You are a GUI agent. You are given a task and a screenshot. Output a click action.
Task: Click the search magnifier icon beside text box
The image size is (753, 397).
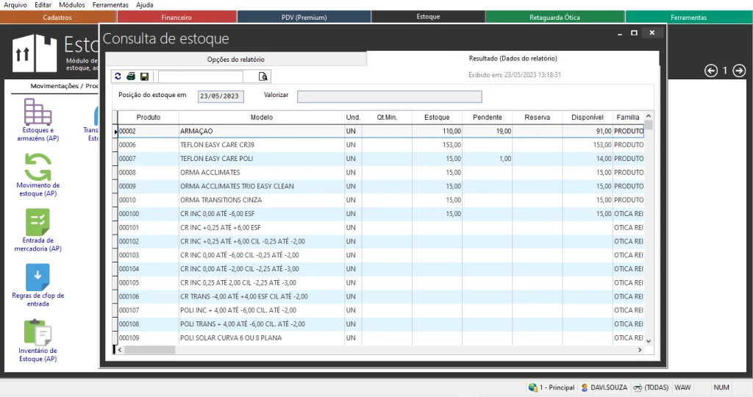pos(263,76)
